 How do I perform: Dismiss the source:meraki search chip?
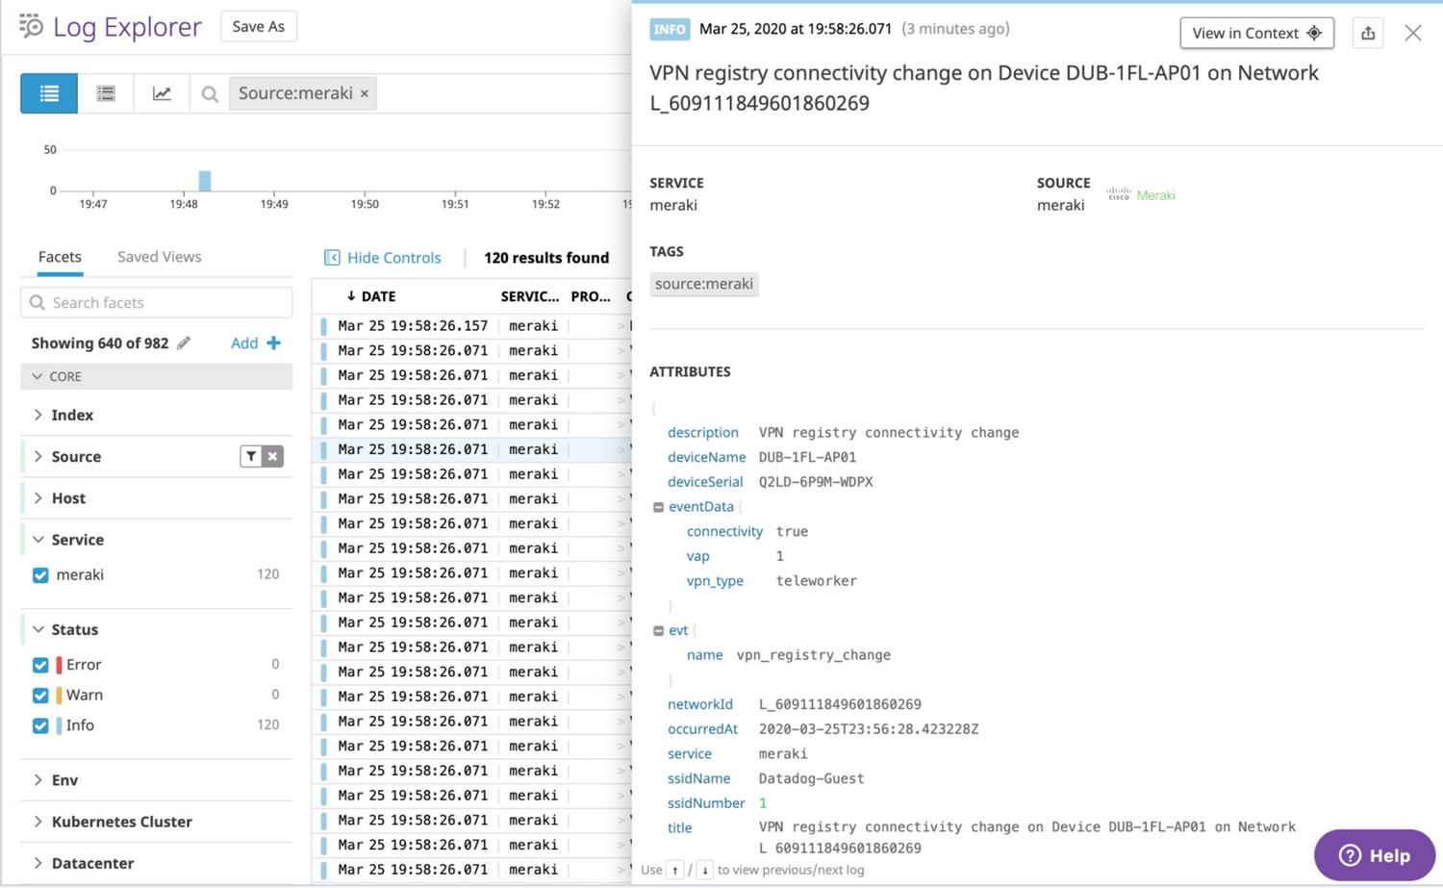[x=364, y=92]
